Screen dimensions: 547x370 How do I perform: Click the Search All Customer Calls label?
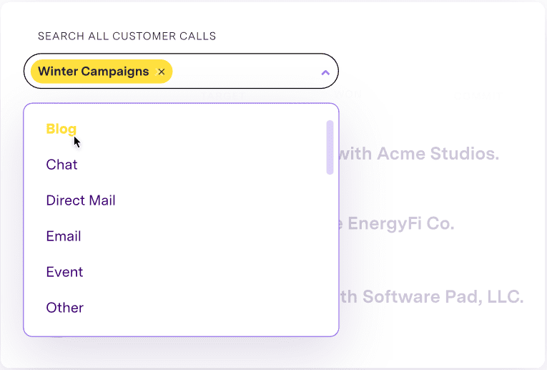[x=127, y=36]
